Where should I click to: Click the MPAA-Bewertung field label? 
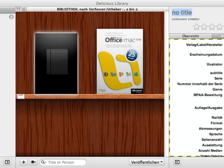pyautogui.click(x=208, y=95)
